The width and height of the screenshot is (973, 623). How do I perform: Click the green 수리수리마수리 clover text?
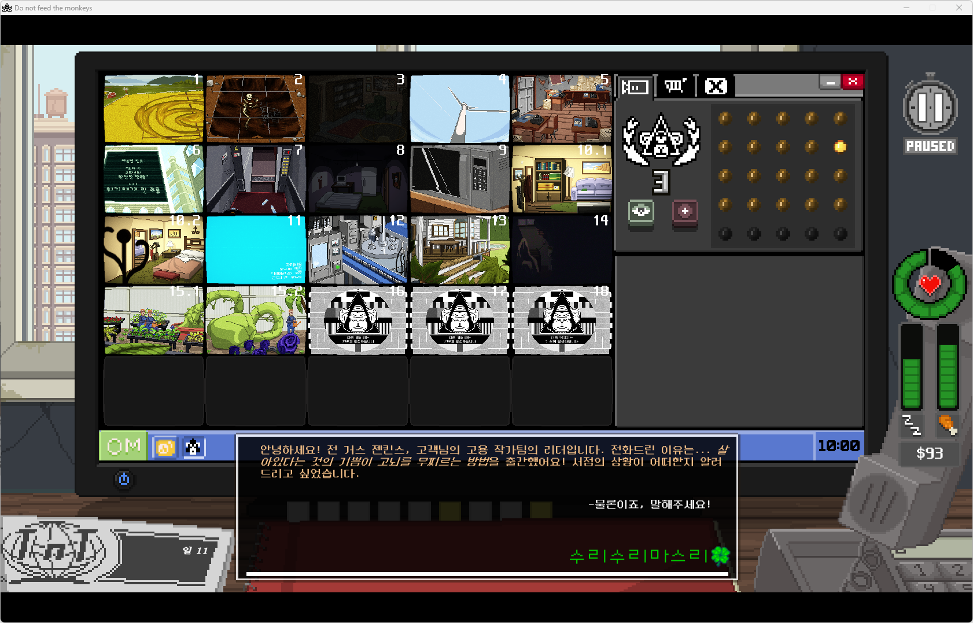[x=650, y=556]
